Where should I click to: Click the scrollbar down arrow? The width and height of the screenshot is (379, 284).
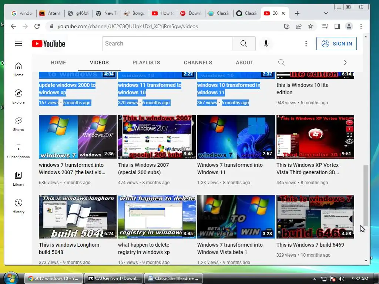coord(366,261)
